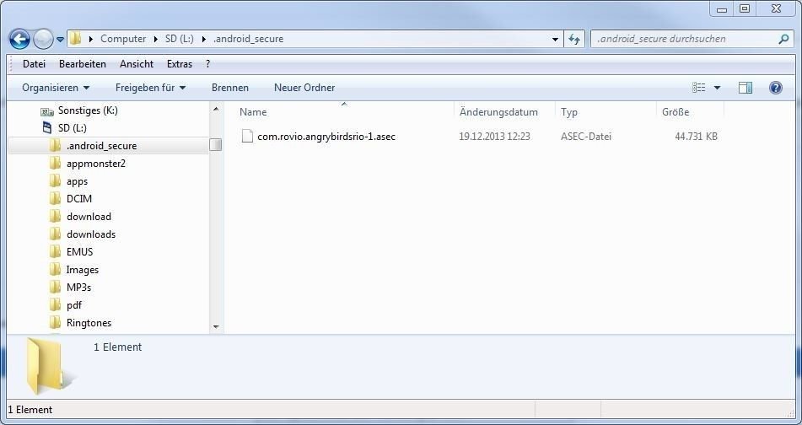Open the apps folder
This screenshot has width=802, height=425.
pos(78,181)
